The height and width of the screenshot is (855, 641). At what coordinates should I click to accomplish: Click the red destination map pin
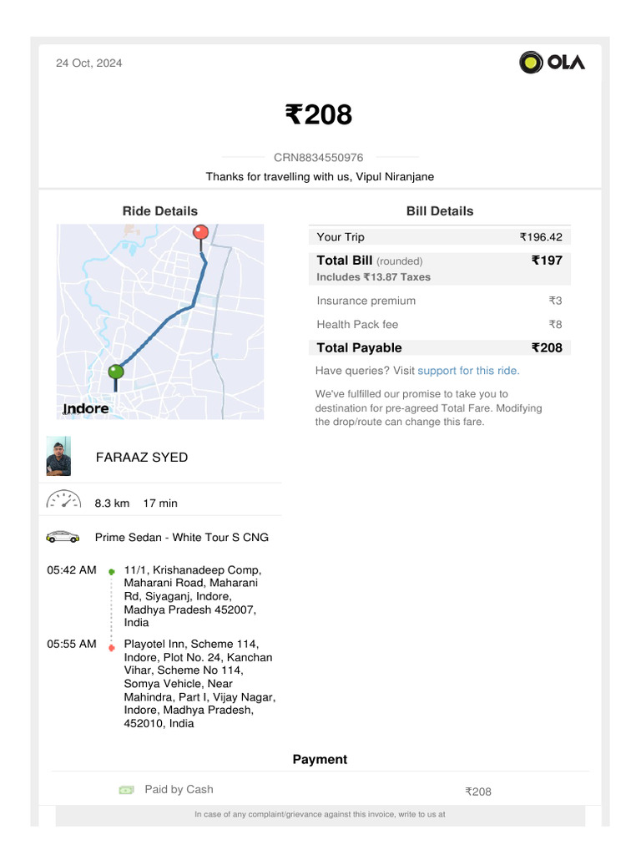tap(200, 232)
